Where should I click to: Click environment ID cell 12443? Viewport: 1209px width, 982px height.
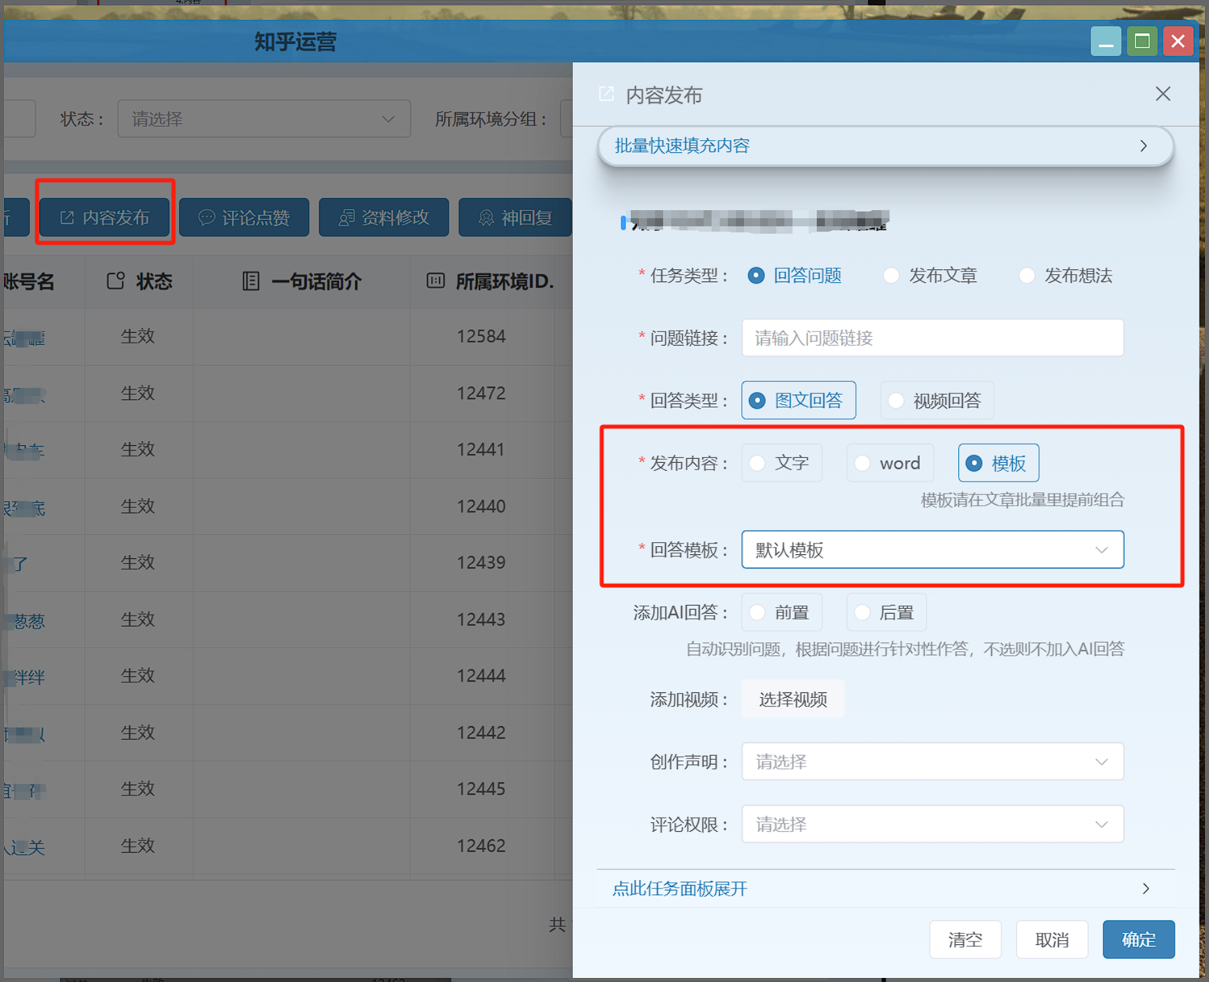click(481, 619)
